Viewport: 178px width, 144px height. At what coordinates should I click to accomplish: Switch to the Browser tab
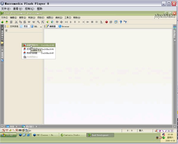click(64, 27)
